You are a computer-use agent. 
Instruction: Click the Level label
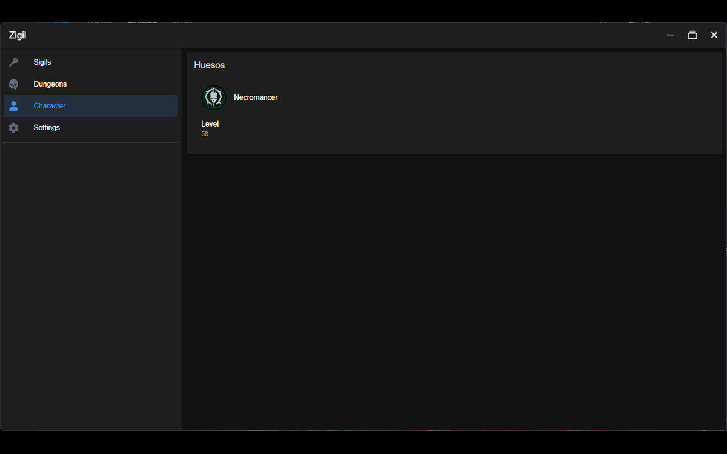pos(210,124)
